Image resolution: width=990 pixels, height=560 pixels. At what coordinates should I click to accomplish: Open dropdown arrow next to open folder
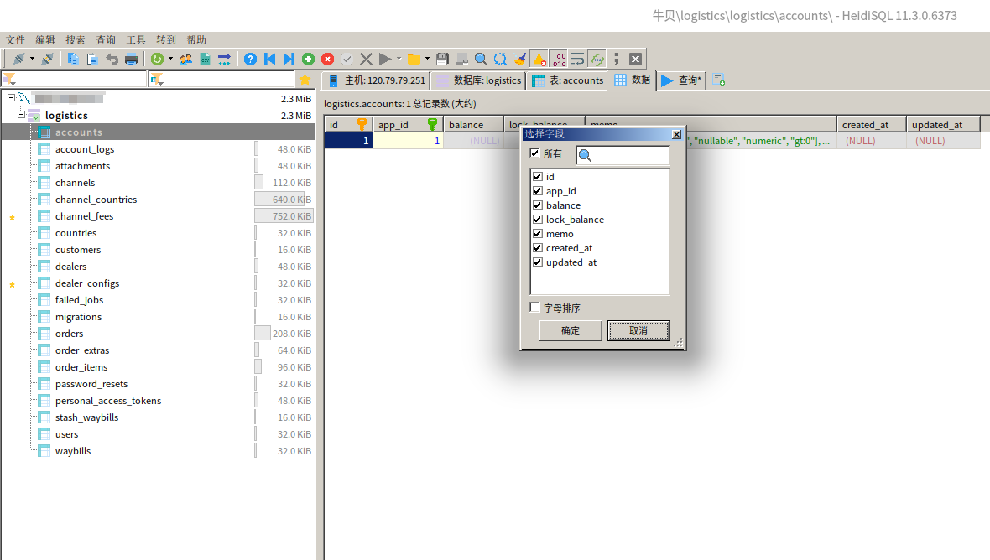pos(427,60)
